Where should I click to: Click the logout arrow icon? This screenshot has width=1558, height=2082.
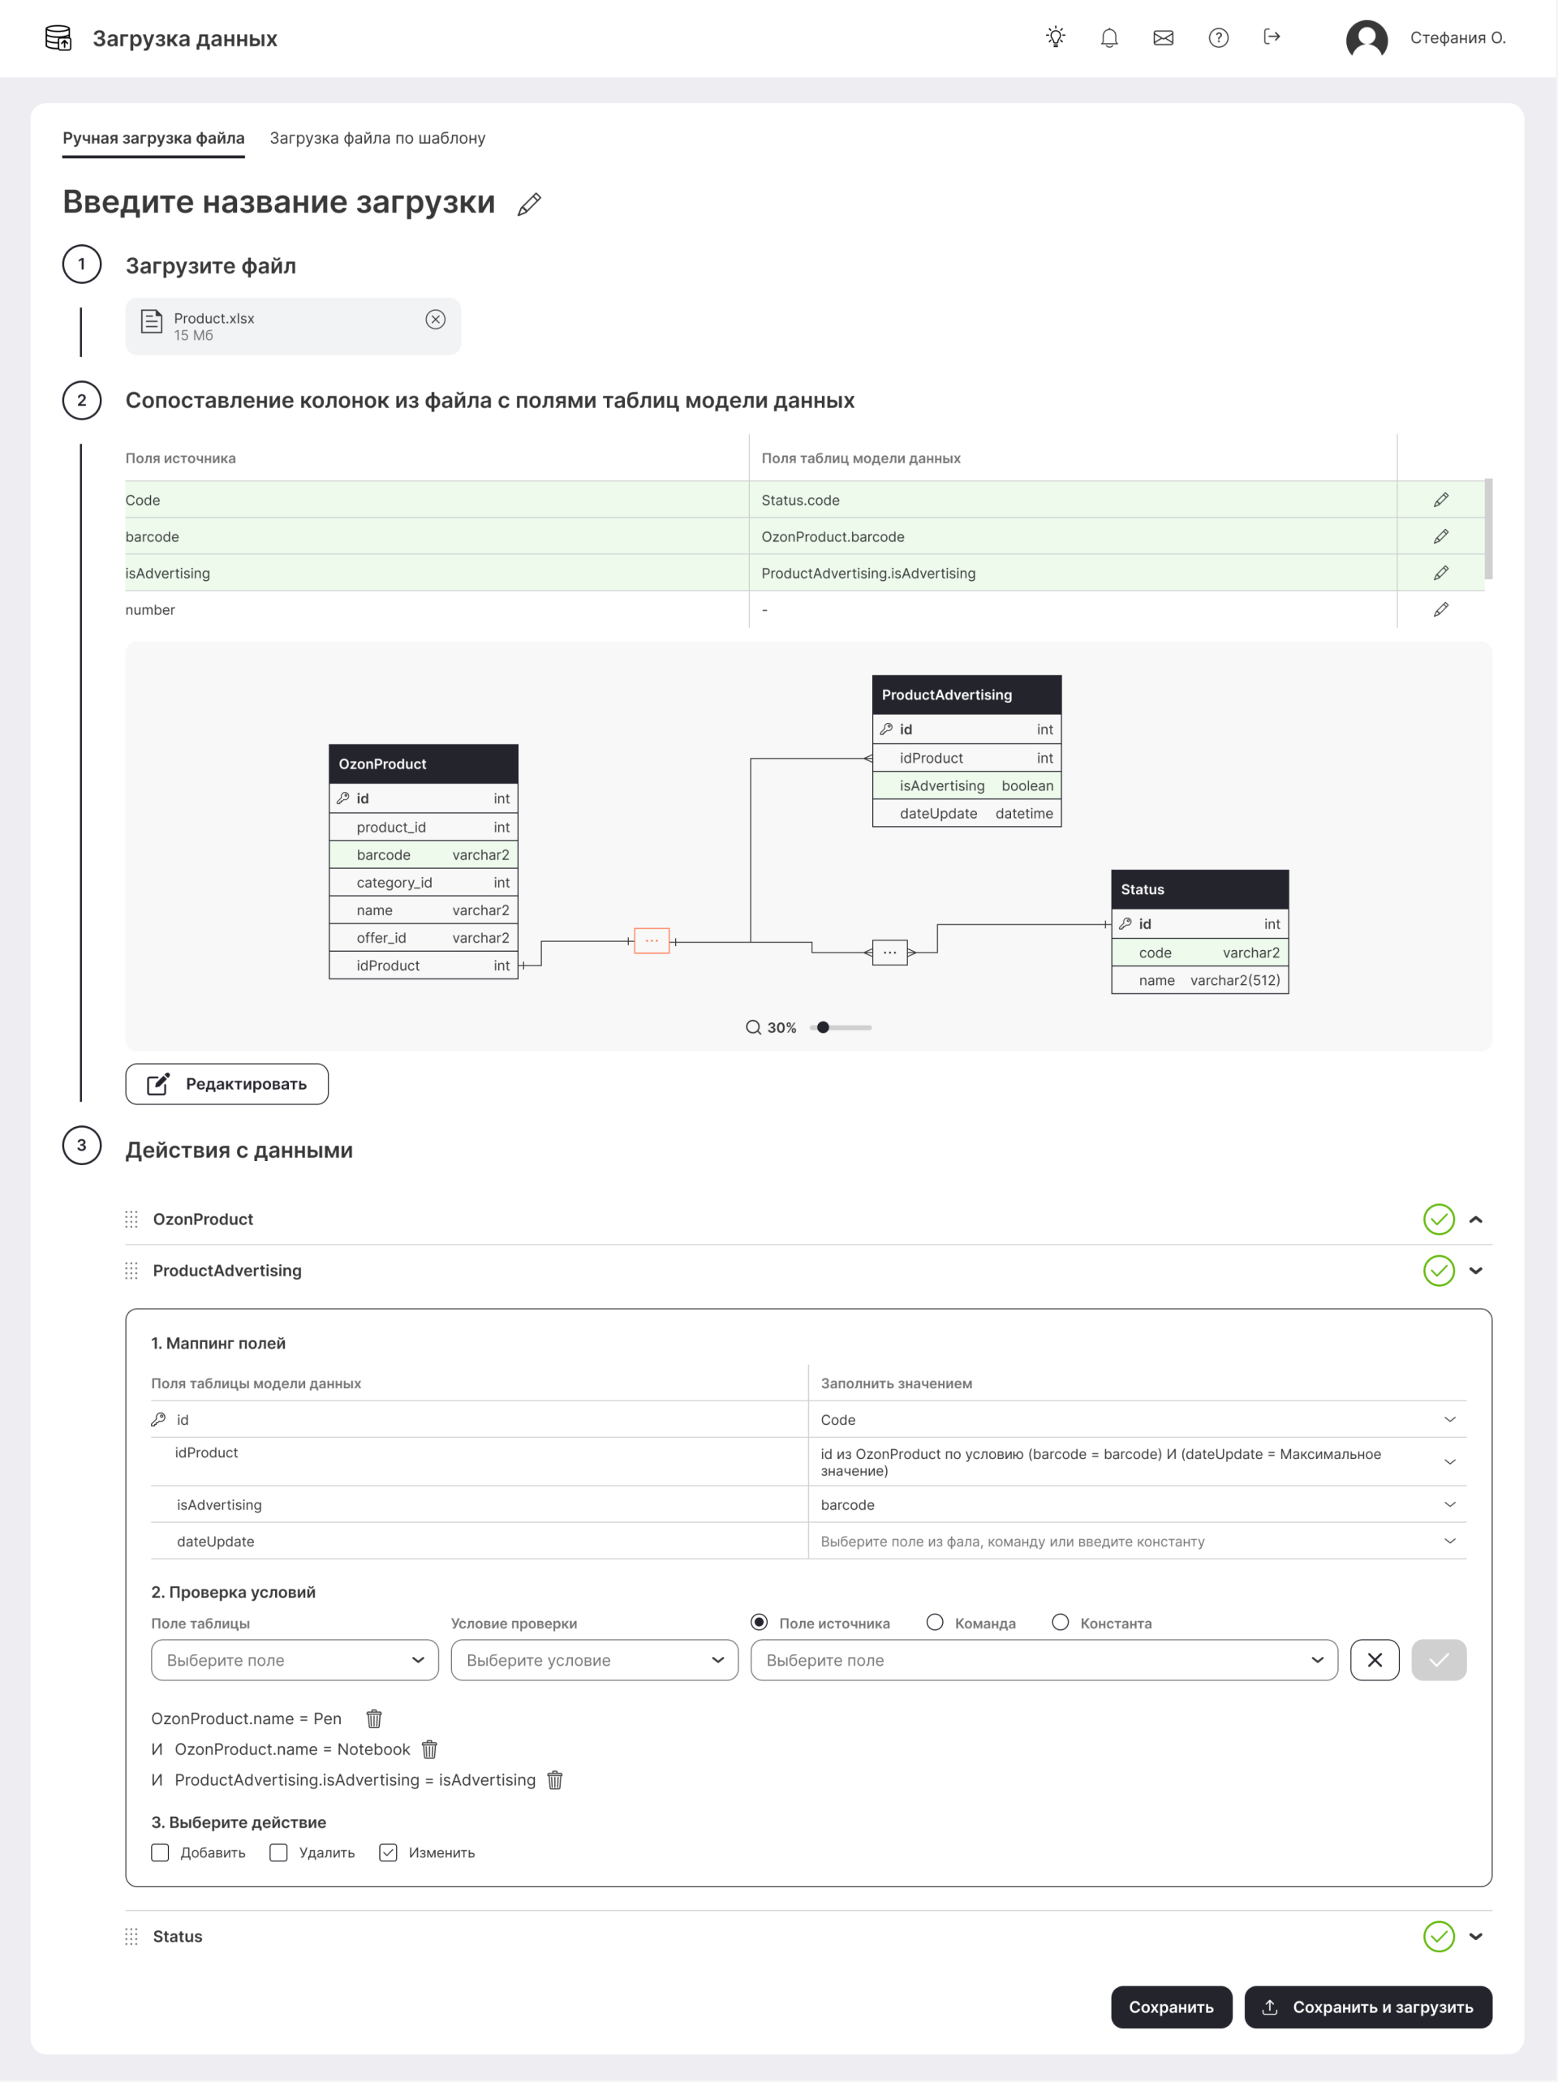(1271, 37)
